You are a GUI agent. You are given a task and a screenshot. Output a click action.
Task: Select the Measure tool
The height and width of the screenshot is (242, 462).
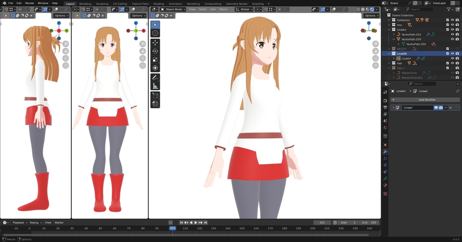(155, 86)
